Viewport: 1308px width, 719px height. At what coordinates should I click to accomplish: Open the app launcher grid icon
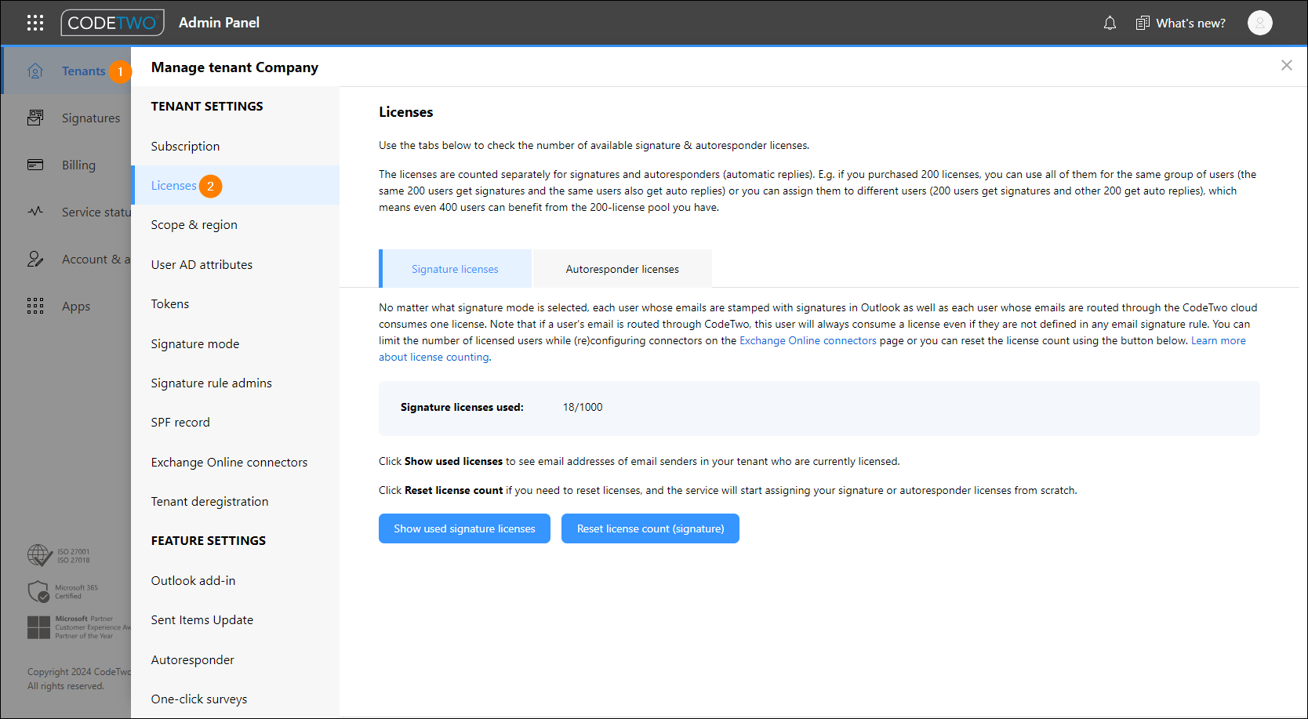[x=35, y=23]
